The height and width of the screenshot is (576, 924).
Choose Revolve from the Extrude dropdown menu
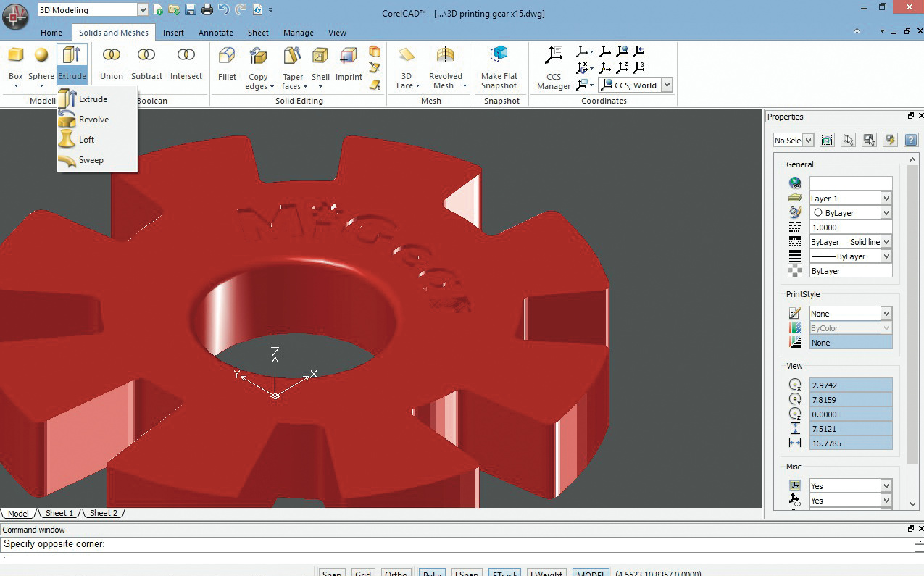click(x=93, y=120)
